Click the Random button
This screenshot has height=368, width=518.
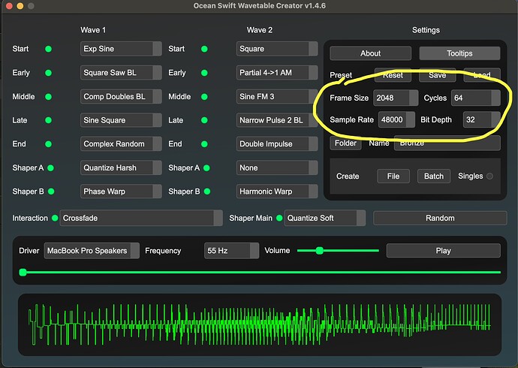pyautogui.click(x=440, y=218)
